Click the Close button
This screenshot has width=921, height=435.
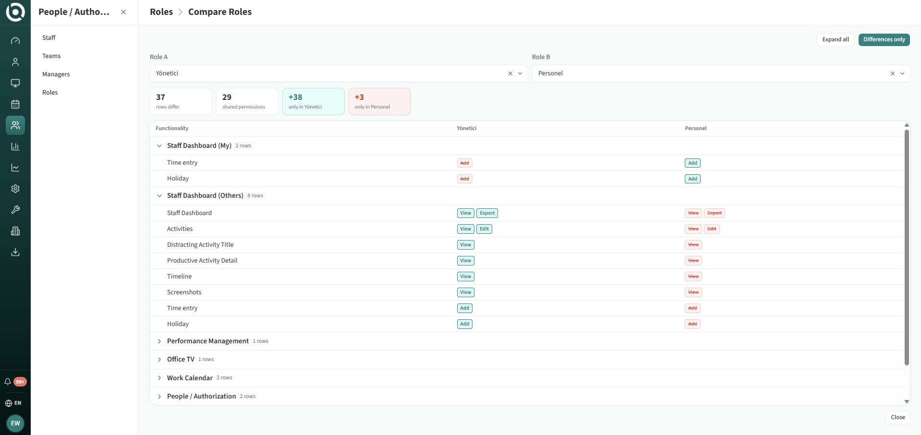(898, 417)
